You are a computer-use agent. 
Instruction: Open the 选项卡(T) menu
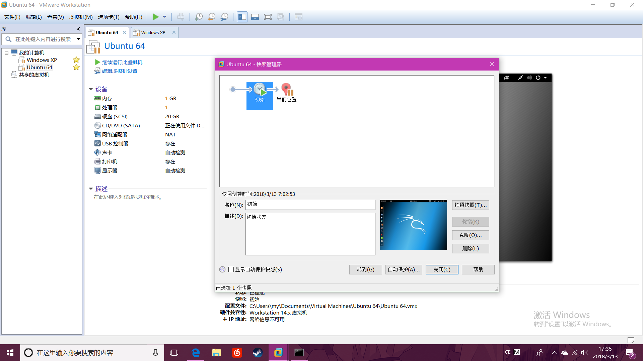[x=109, y=17]
